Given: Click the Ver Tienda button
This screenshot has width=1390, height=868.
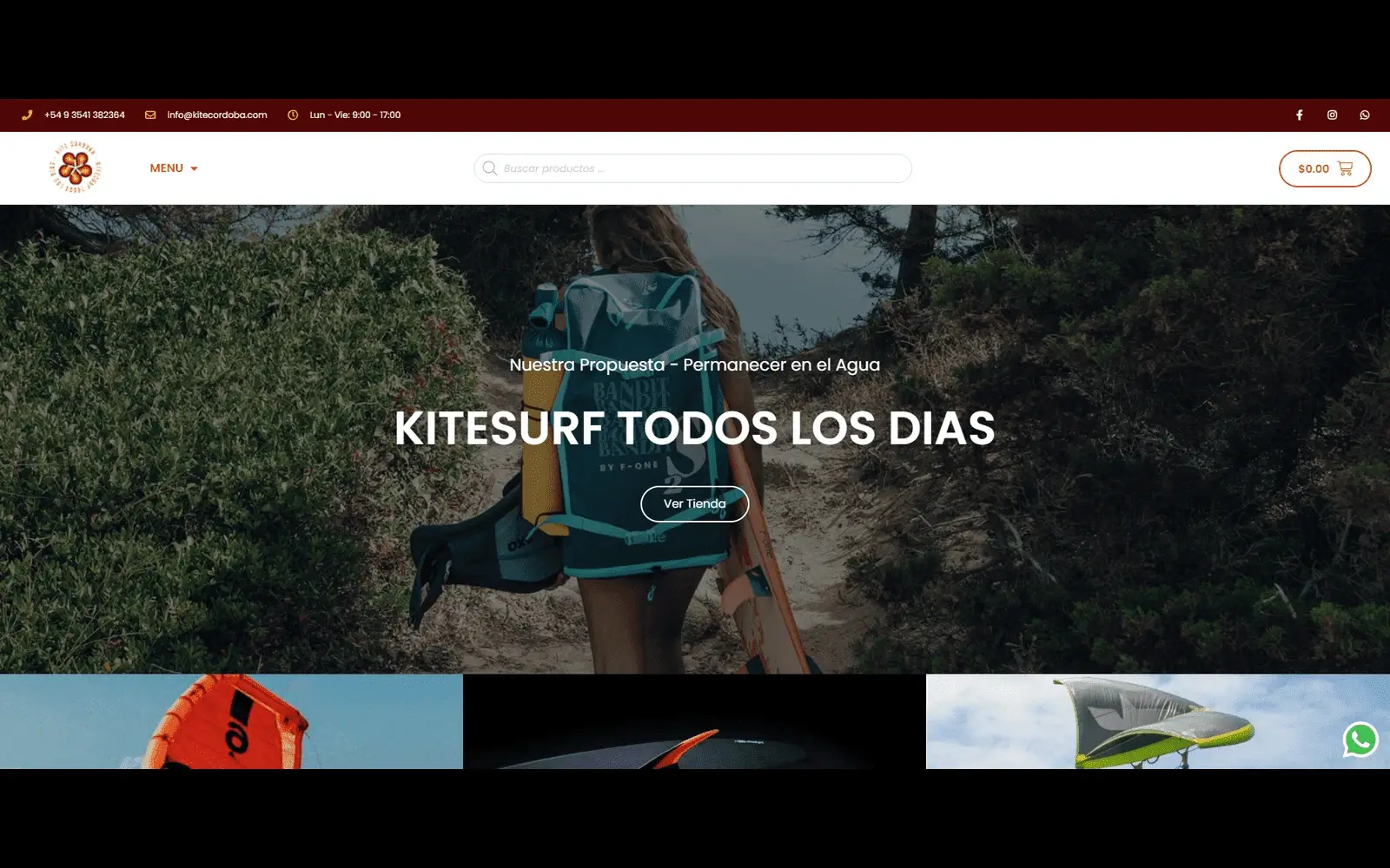Looking at the screenshot, I should click(695, 503).
